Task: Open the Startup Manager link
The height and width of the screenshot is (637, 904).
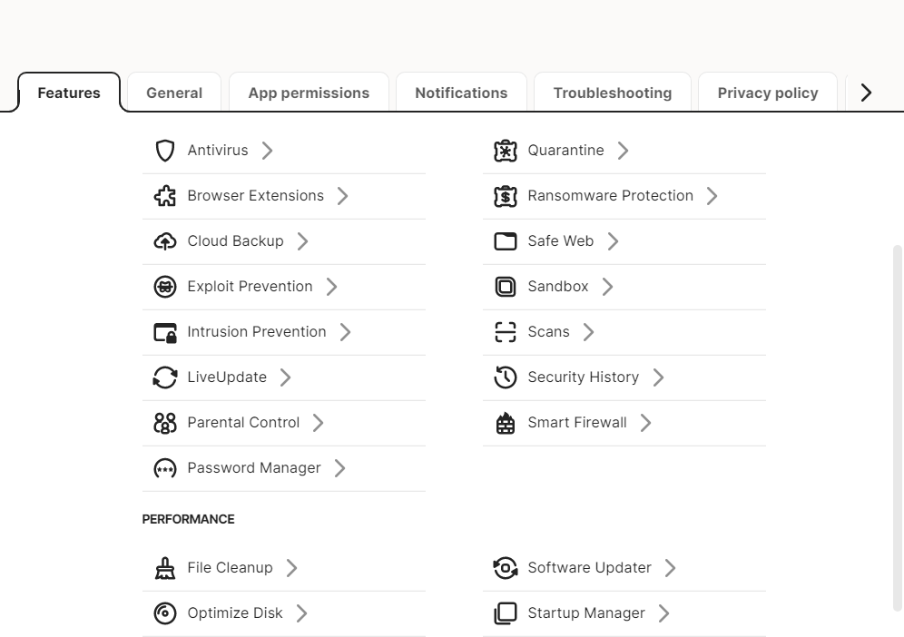Action: point(586,613)
